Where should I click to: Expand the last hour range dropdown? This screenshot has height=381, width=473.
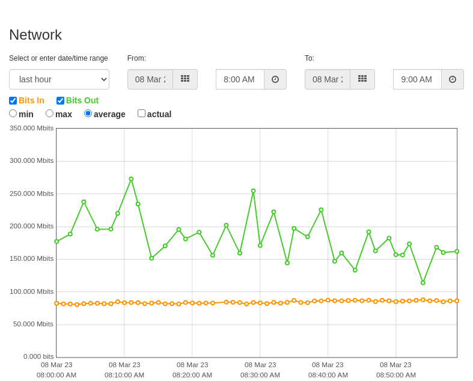click(59, 79)
